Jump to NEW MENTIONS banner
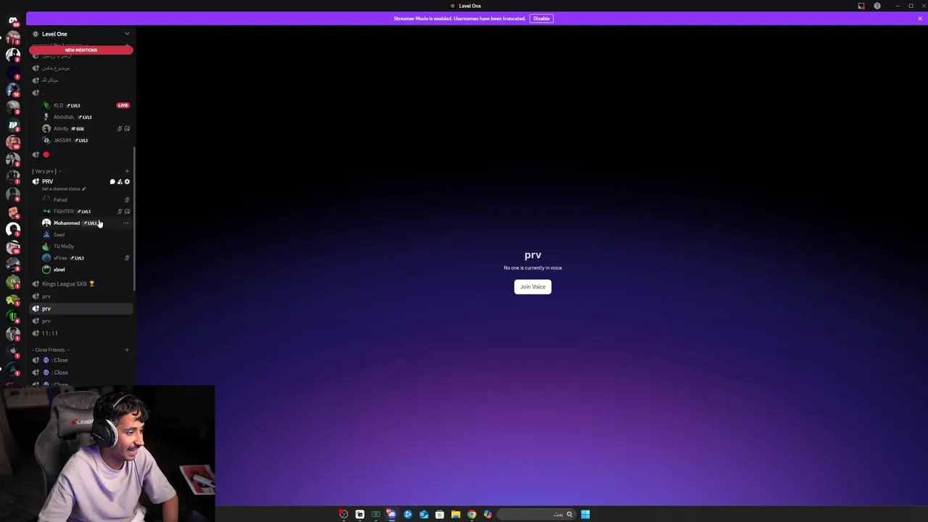Viewport: 928px width, 522px height. click(x=81, y=50)
